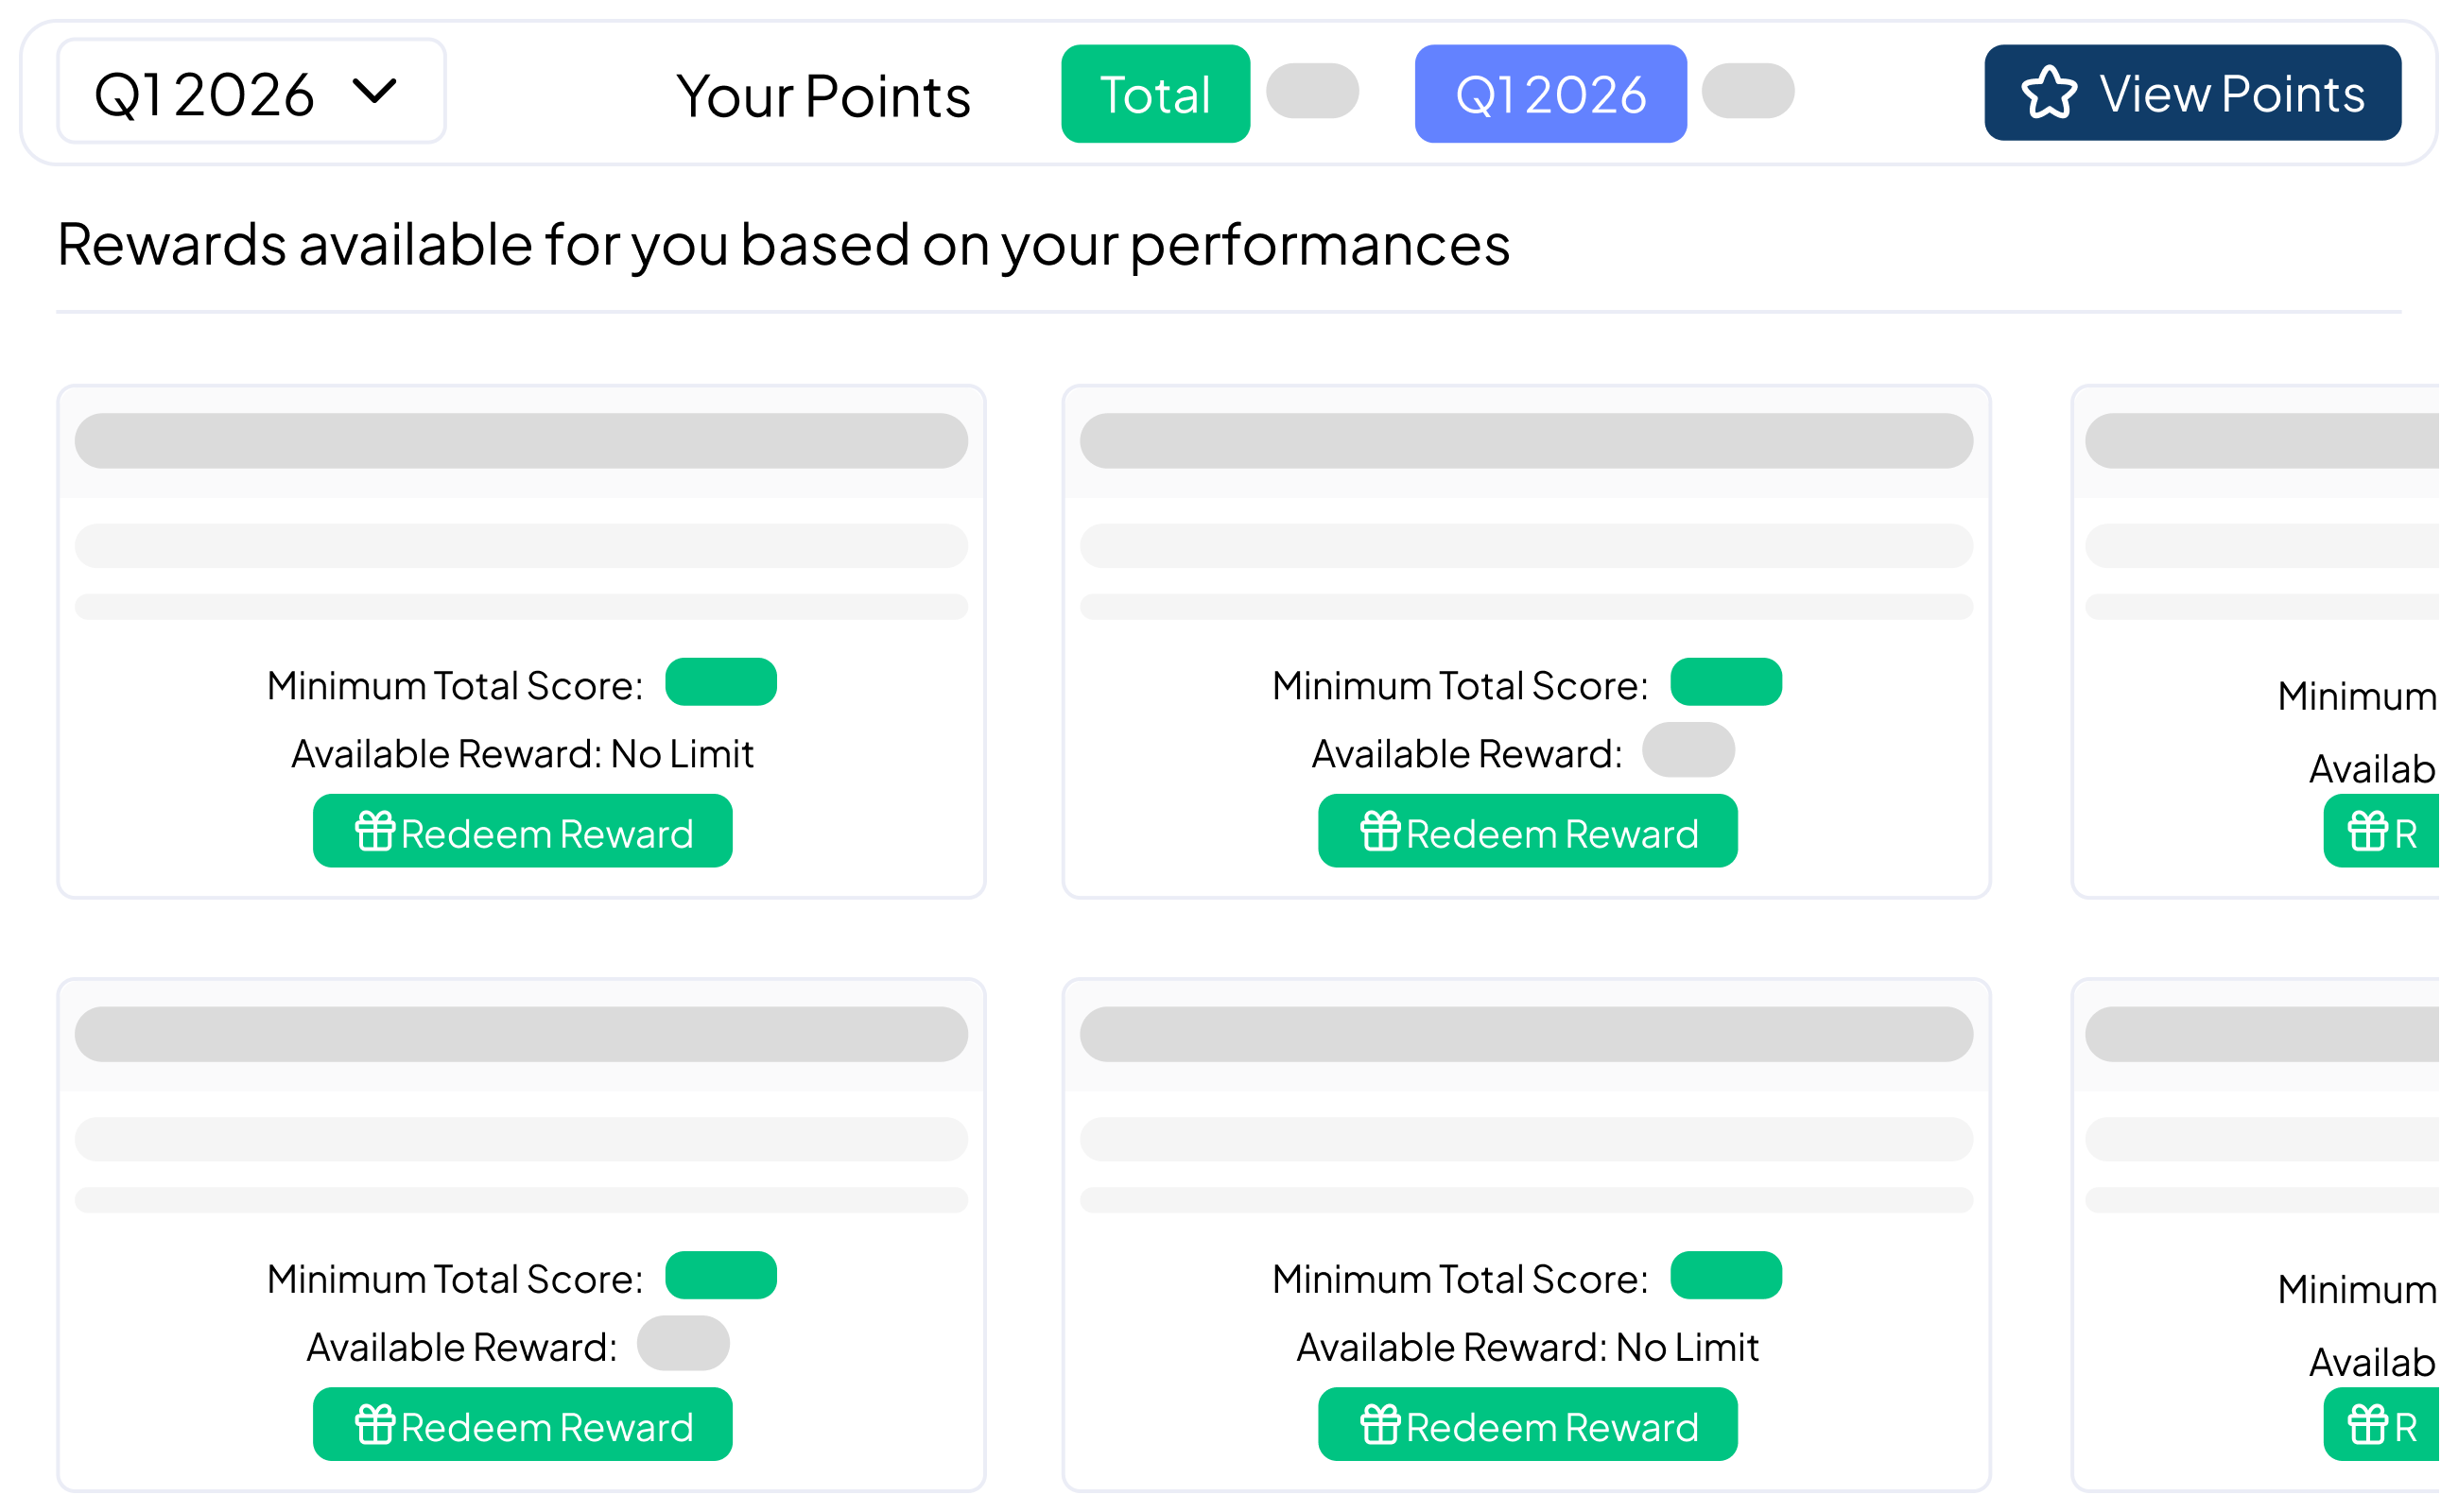This screenshot has width=2458, height=1512.
Task: Click the top-middle card's grey title placeholder
Action: (1526, 441)
